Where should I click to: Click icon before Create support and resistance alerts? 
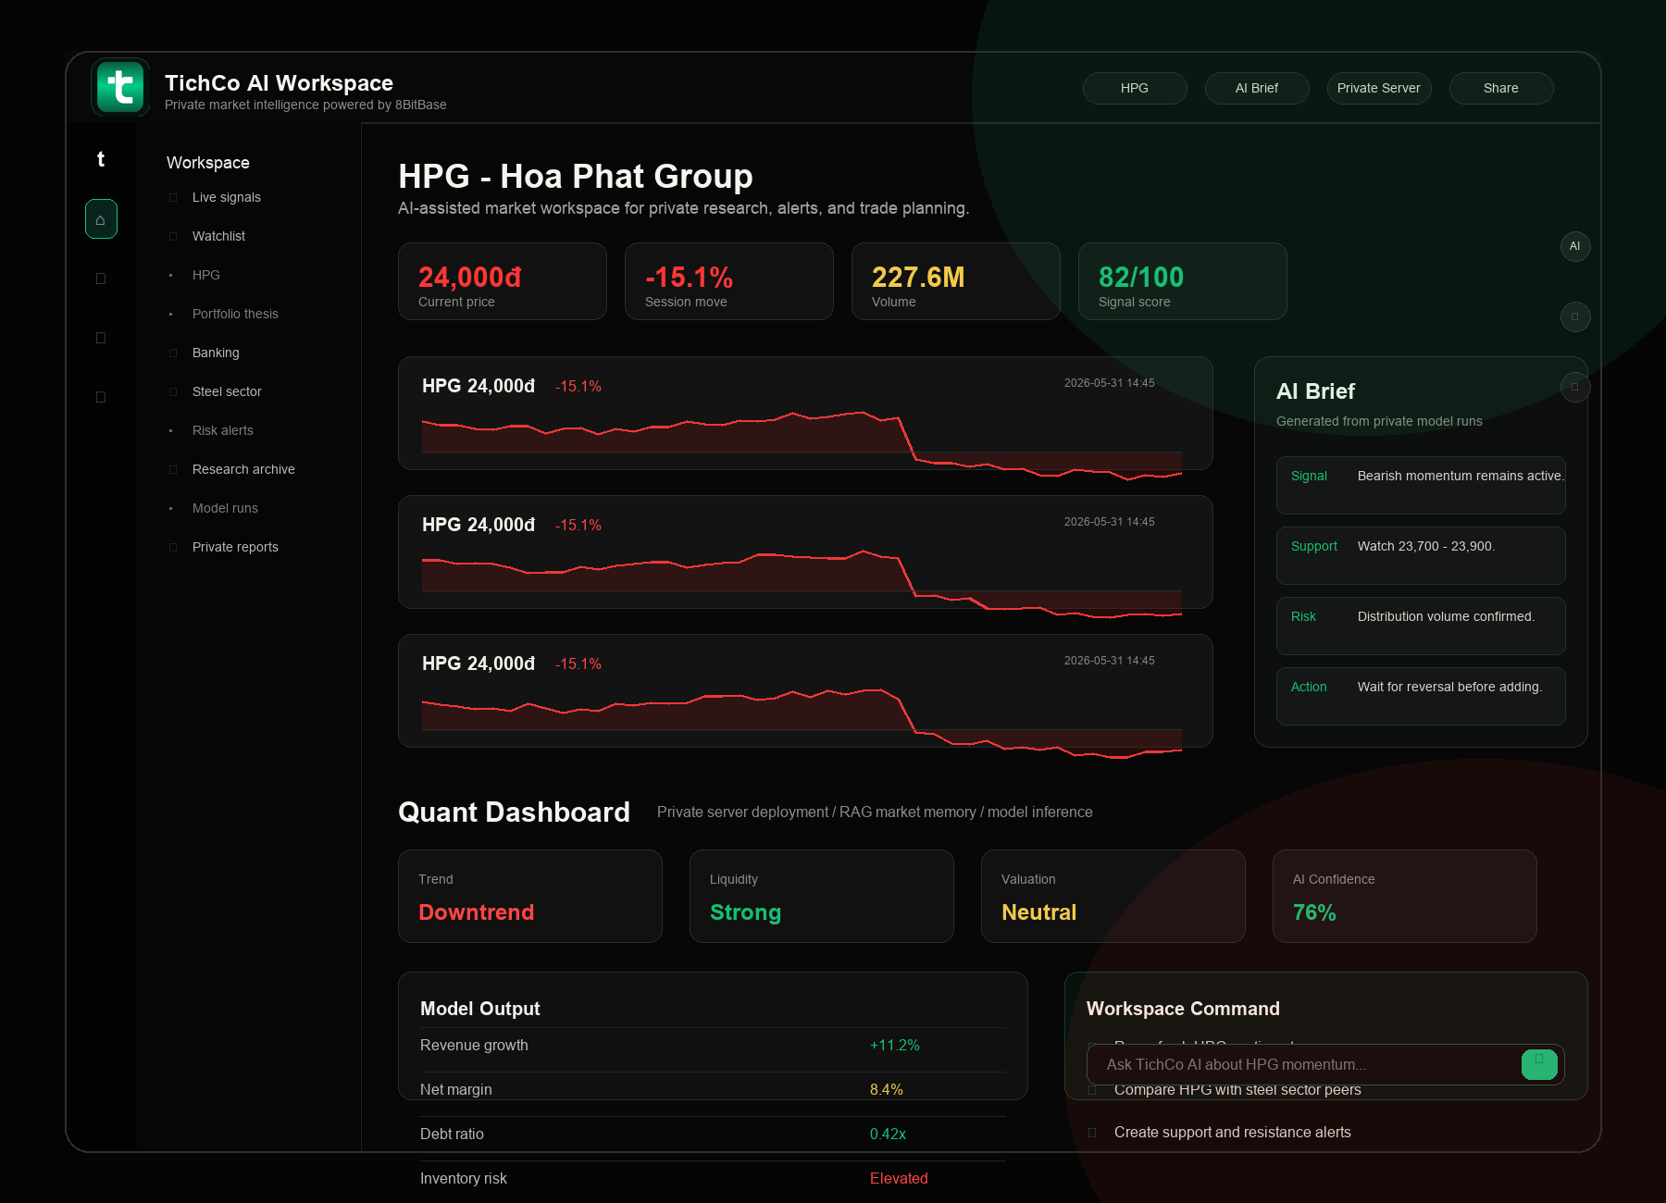click(x=1092, y=1133)
